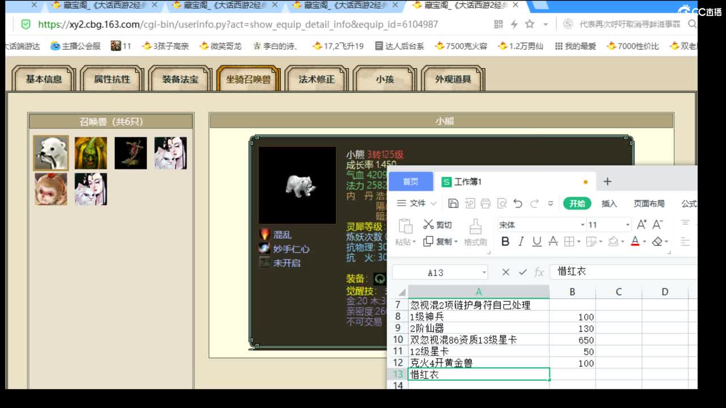Expand the A13 name box dropdown
The image size is (726, 408).
[484, 273]
